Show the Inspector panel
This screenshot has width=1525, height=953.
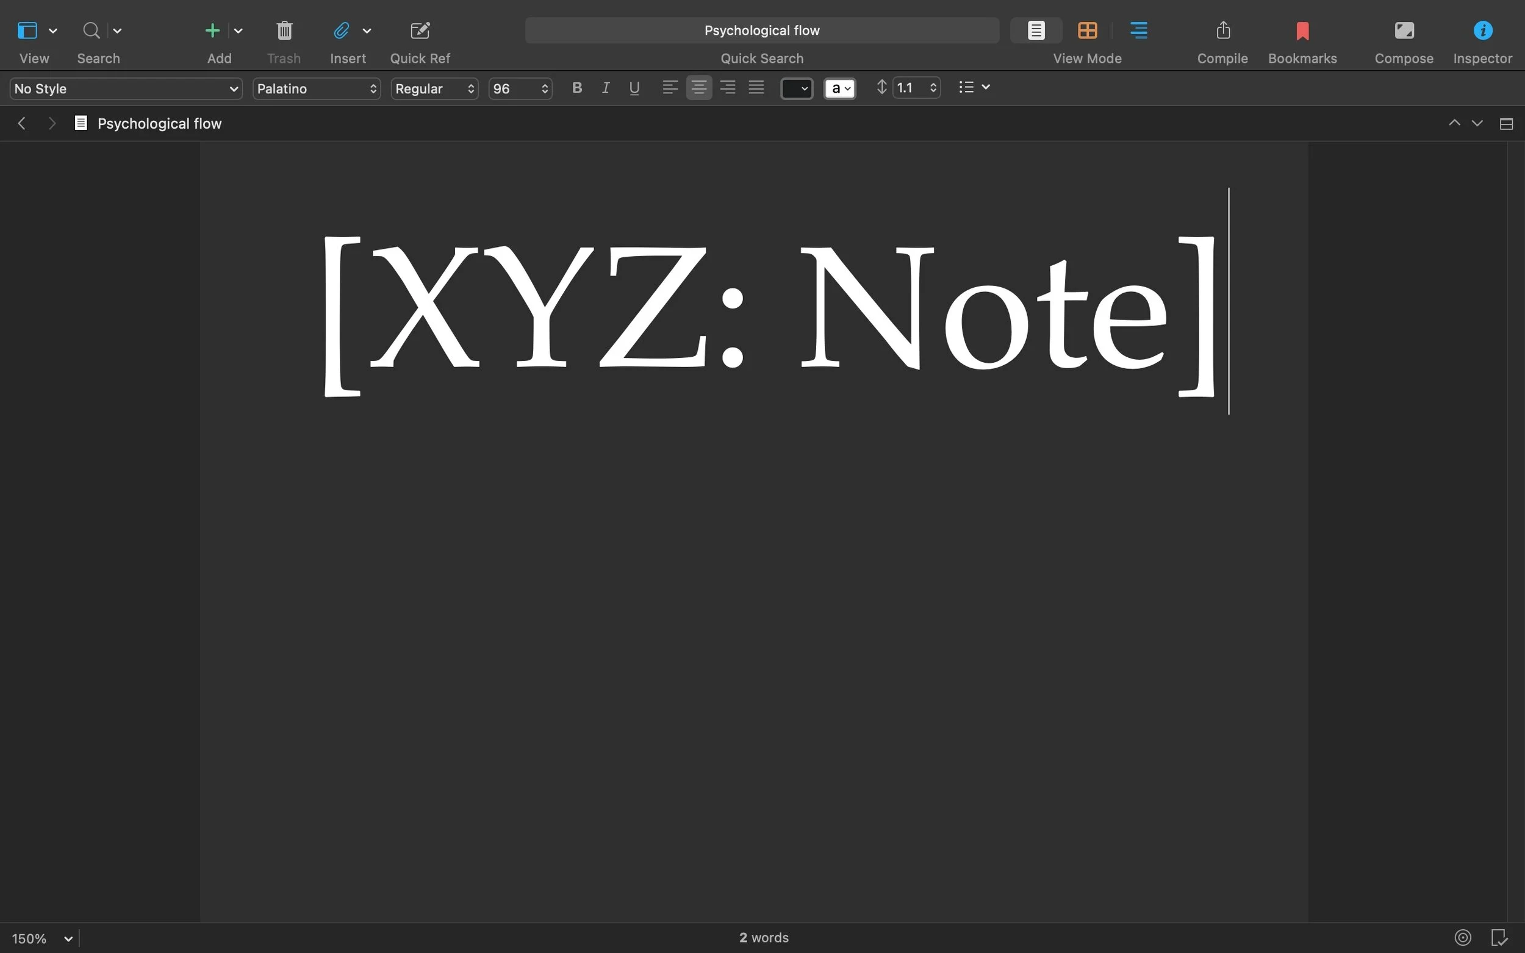(1482, 30)
